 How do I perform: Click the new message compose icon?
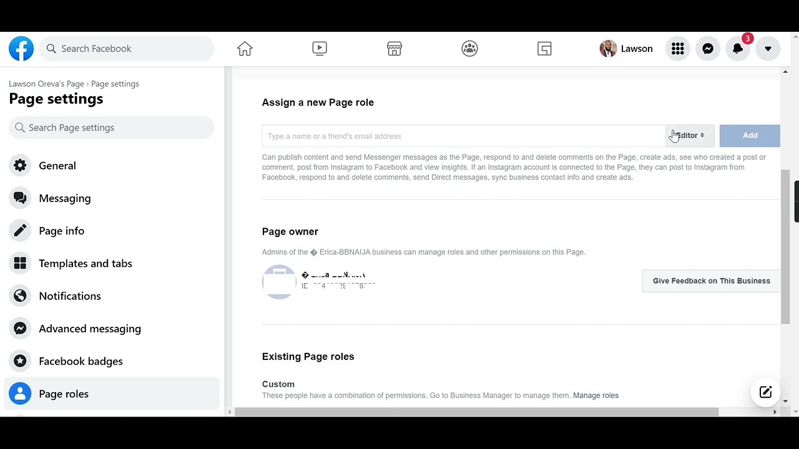click(x=765, y=392)
